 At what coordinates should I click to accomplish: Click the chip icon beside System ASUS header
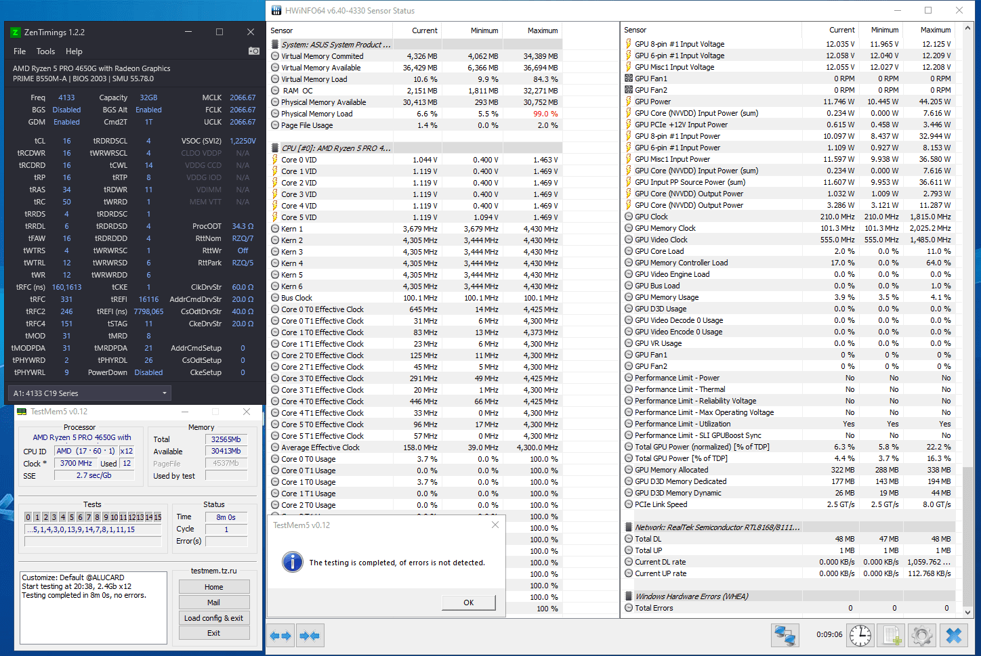[275, 45]
